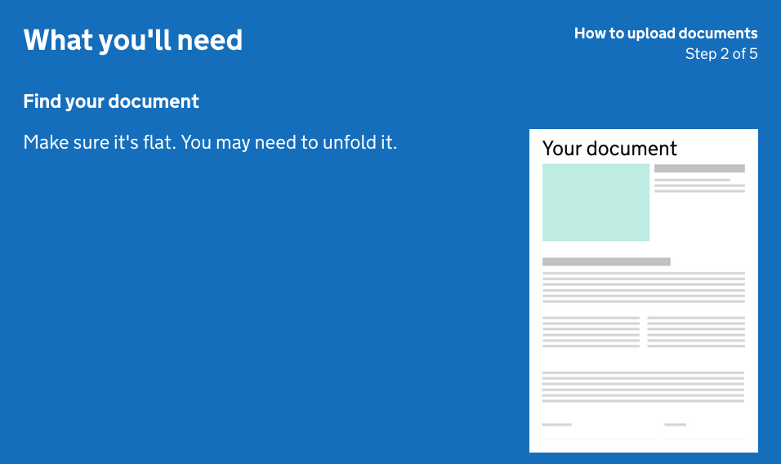Click the "Your document" title in the illustration
This screenshot has height=464, width=781.
tap(609, 148)
